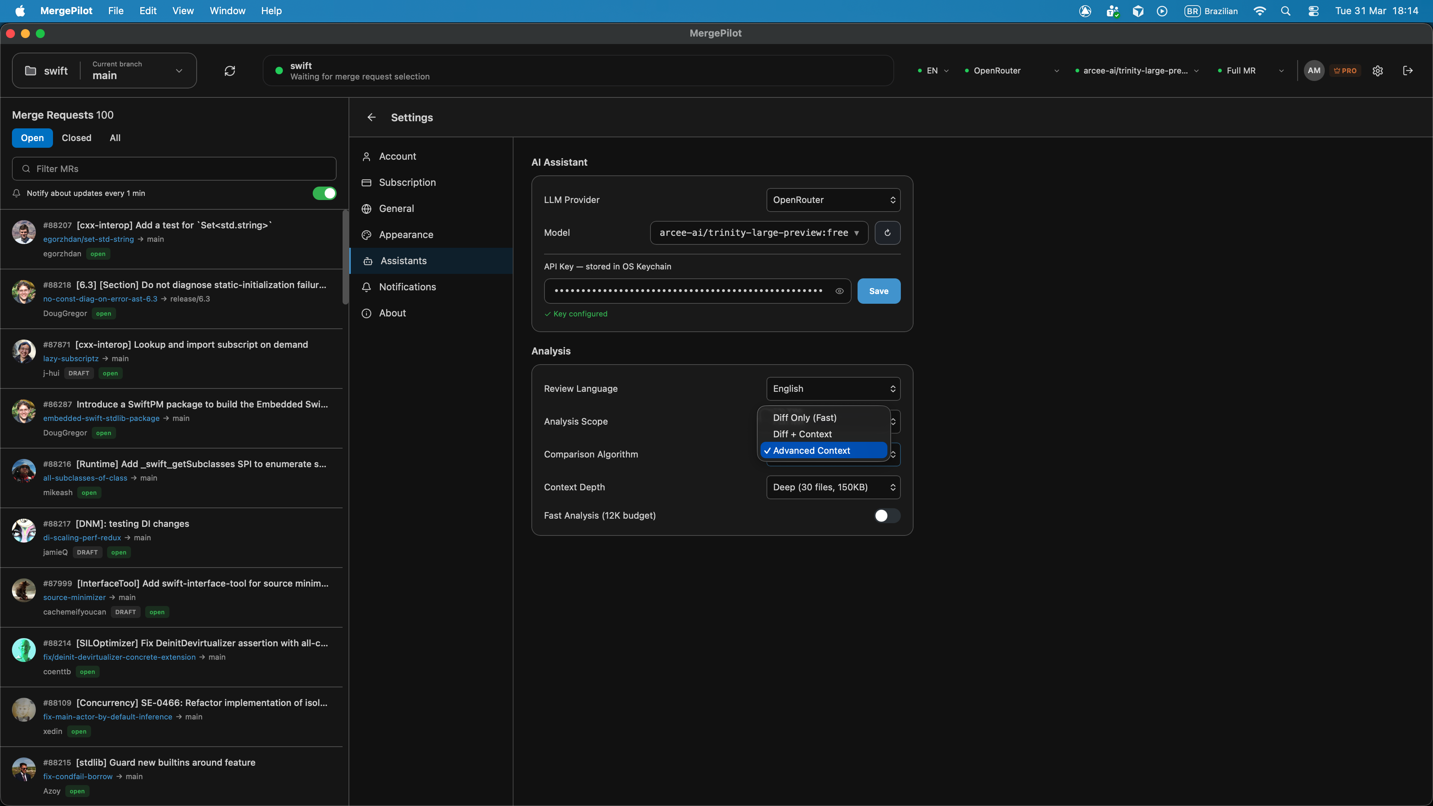Click the back arrow next to Settings

[371, 118]
